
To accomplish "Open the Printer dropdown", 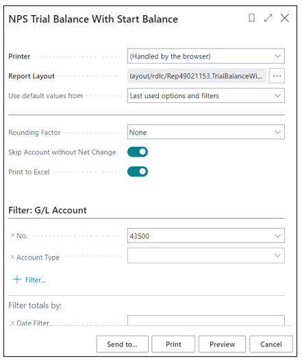I will pyautogui.click(x=206, y=56).
